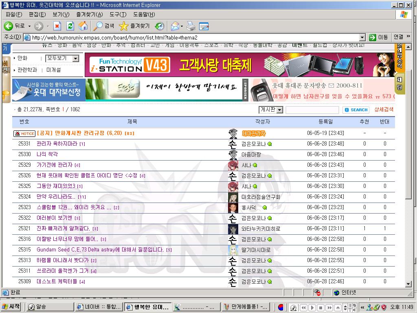Viewport: 417px width, 313px height.
Task: Click the SEARCH button on the board
Action: point(356,110)
